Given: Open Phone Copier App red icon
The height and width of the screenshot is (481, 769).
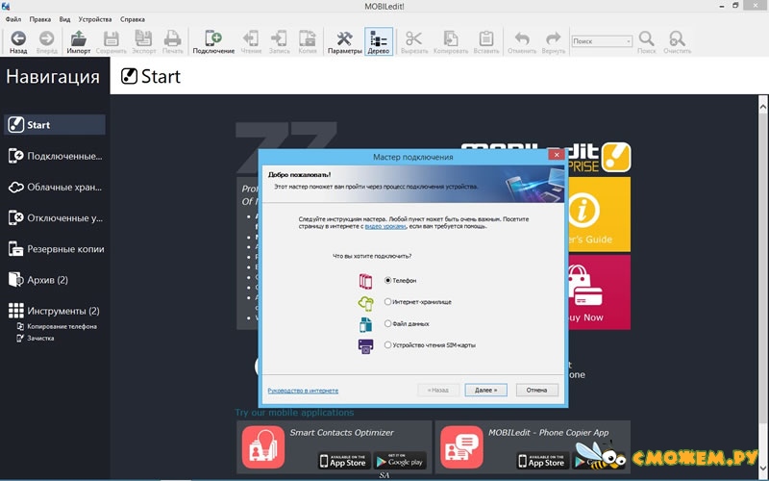Looking at the screenshot, I should 461,447.
